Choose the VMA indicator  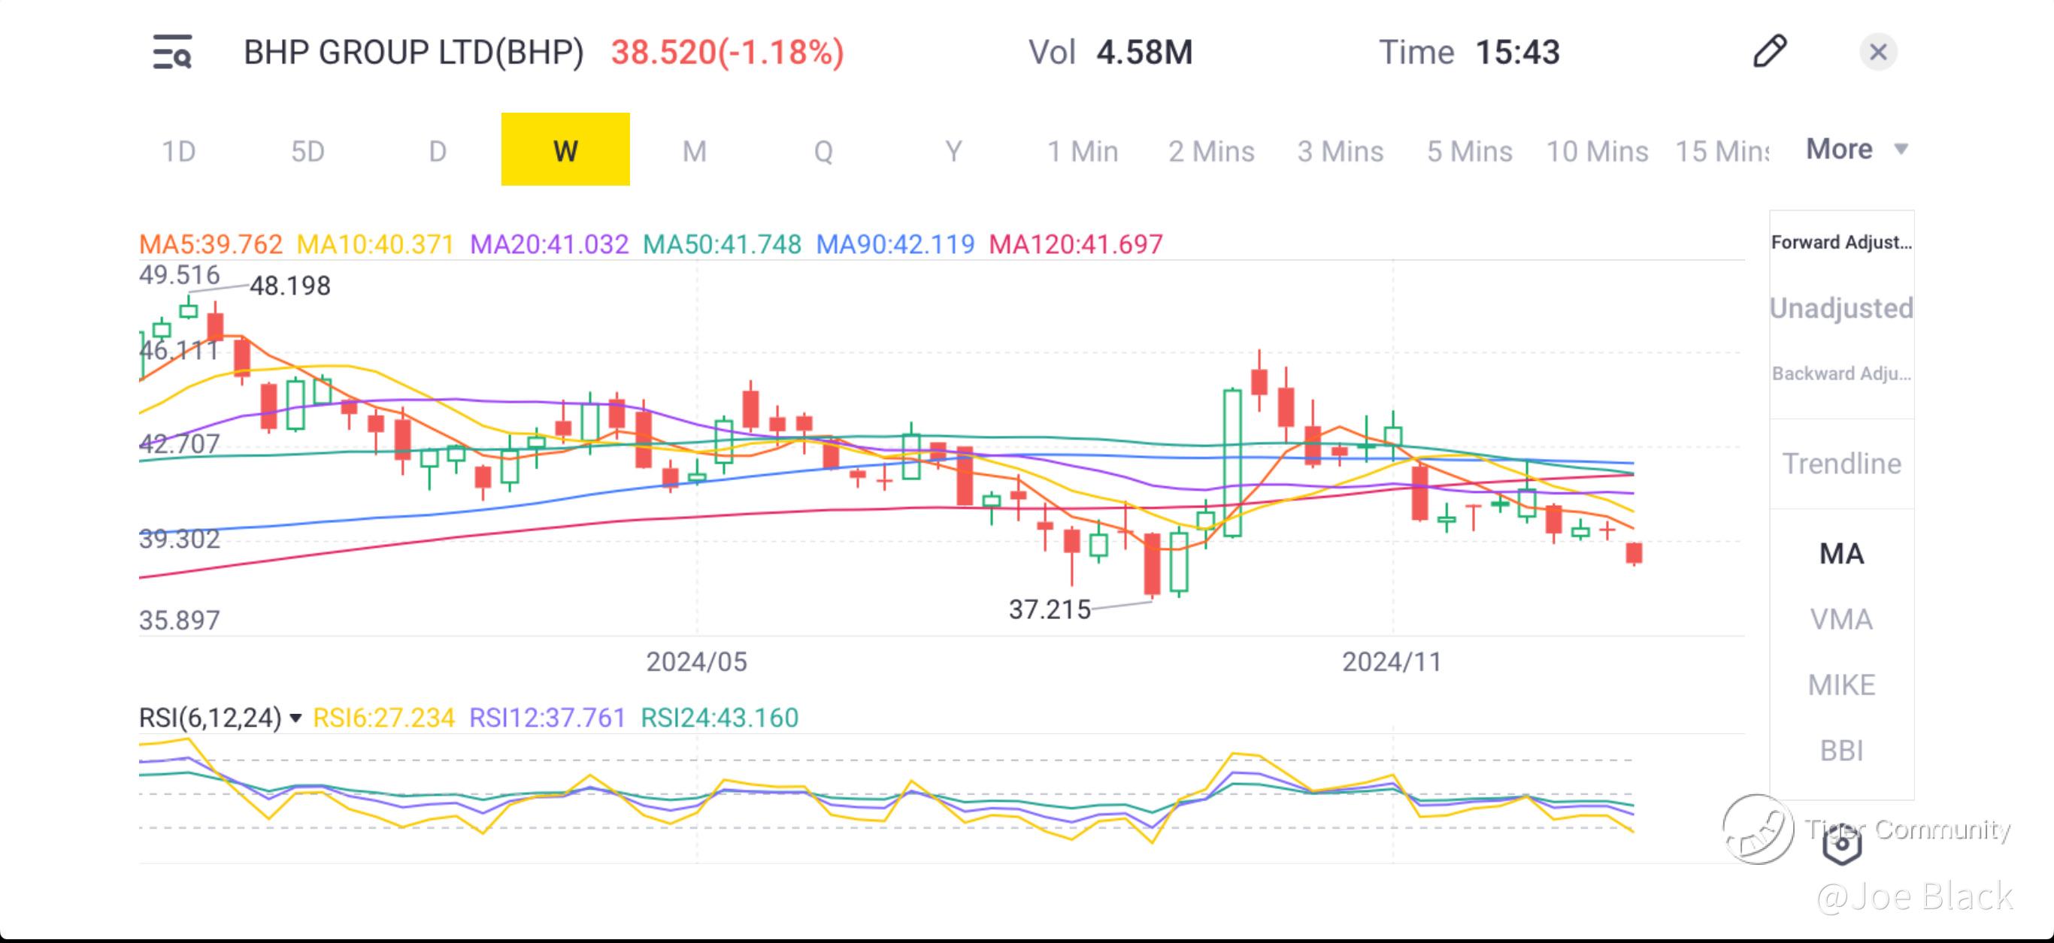(1841, 619)
